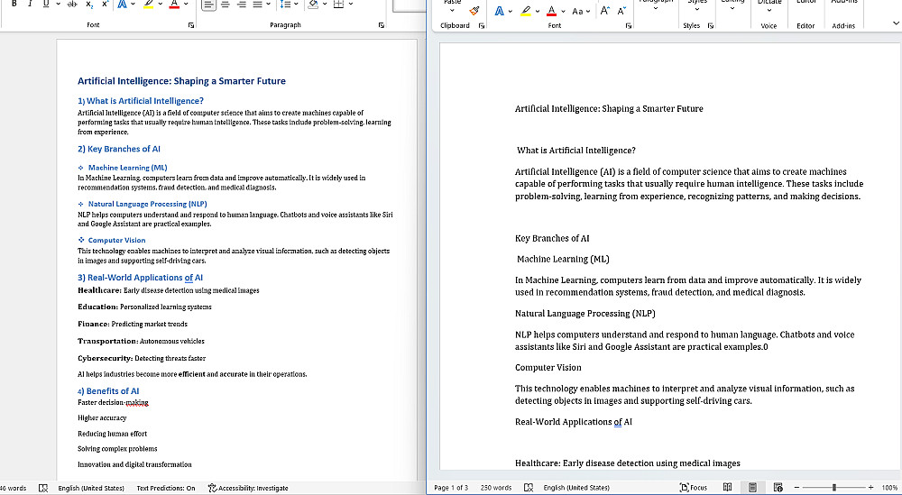The width and height of the screenshot is (902, 495).
Task: Apply Underline in left Word window
Action: pos(46,4)
